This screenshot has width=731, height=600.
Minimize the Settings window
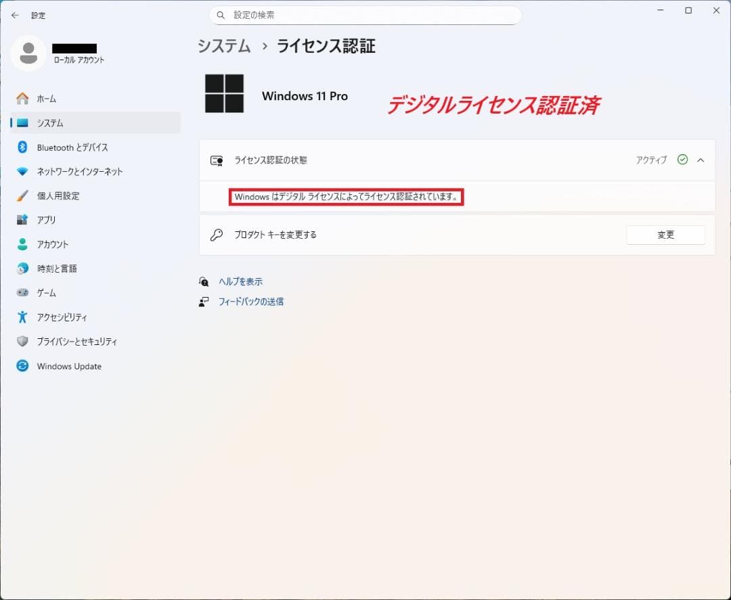[x=661, y=10]
